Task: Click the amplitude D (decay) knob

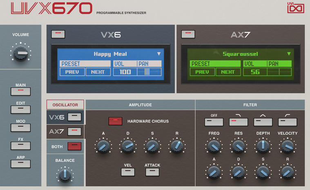Action: [128, 147]
